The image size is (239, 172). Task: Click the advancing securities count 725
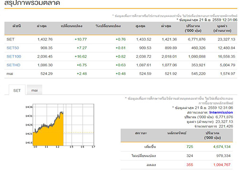(190, 147)
